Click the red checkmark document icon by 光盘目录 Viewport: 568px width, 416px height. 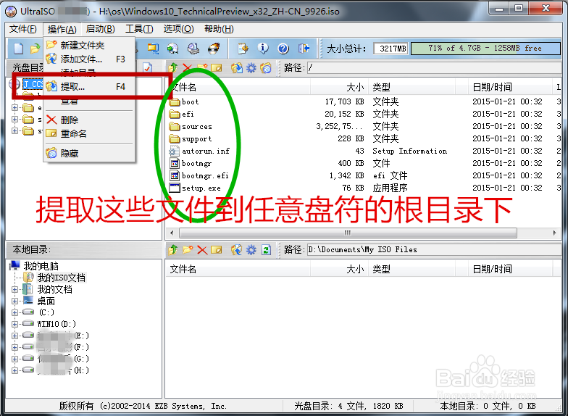pos(147,67)
